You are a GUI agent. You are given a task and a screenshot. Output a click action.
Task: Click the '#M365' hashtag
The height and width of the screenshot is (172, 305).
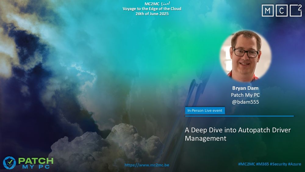point(262,164)
